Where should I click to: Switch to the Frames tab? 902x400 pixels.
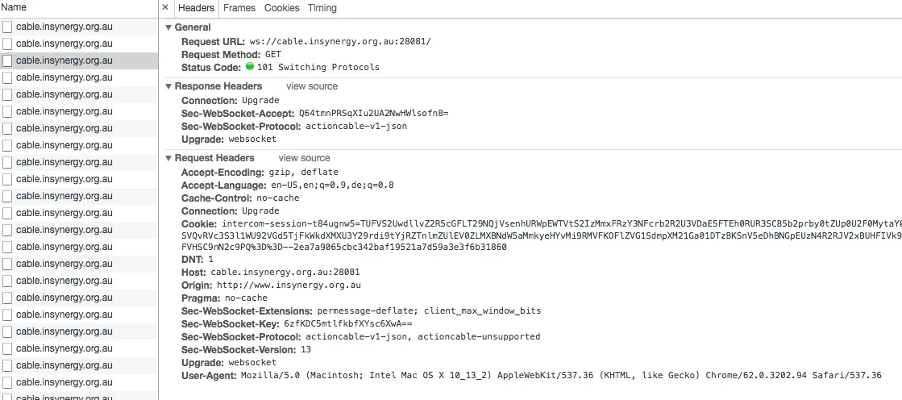point(239,8)
